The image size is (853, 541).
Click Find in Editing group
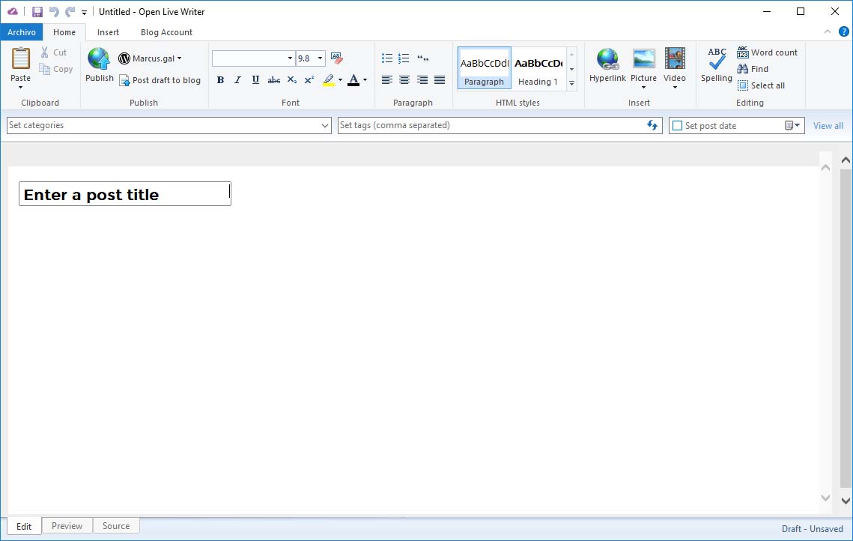click(753, 69)
